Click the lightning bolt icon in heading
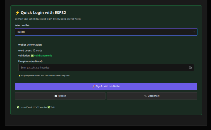 pos(17,13)
